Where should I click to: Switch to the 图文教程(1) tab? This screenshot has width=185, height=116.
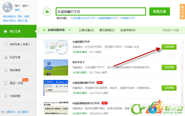click(x=107, y=30)
